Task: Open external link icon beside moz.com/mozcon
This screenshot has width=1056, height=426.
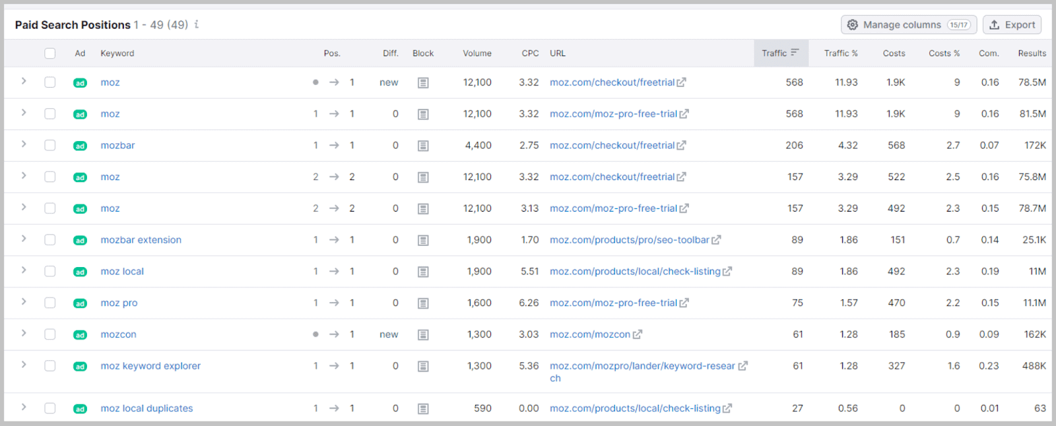Action: [x=638, y=335]
